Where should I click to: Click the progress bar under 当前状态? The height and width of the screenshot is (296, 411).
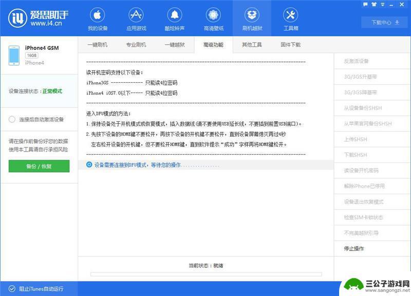coord(206,274)
